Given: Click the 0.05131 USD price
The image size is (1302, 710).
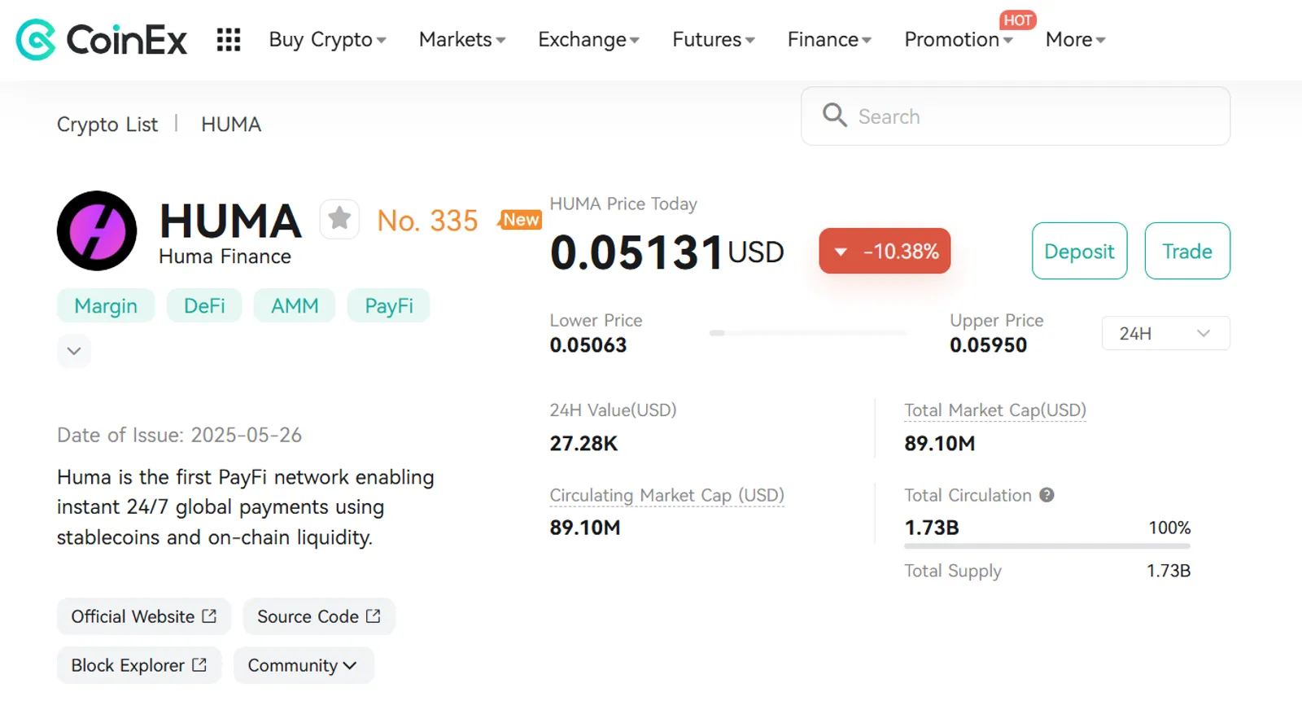Looking at the screenshot, I should (666, 252).
